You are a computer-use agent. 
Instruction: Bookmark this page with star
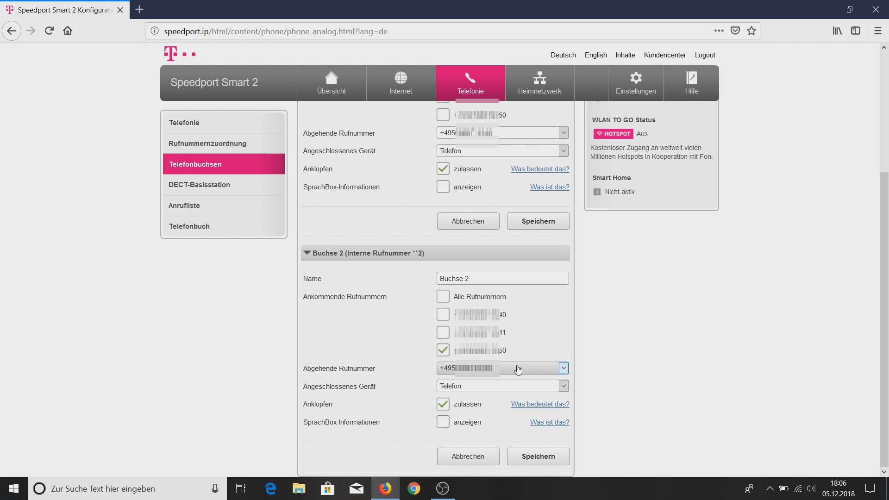tap(751, 31)
